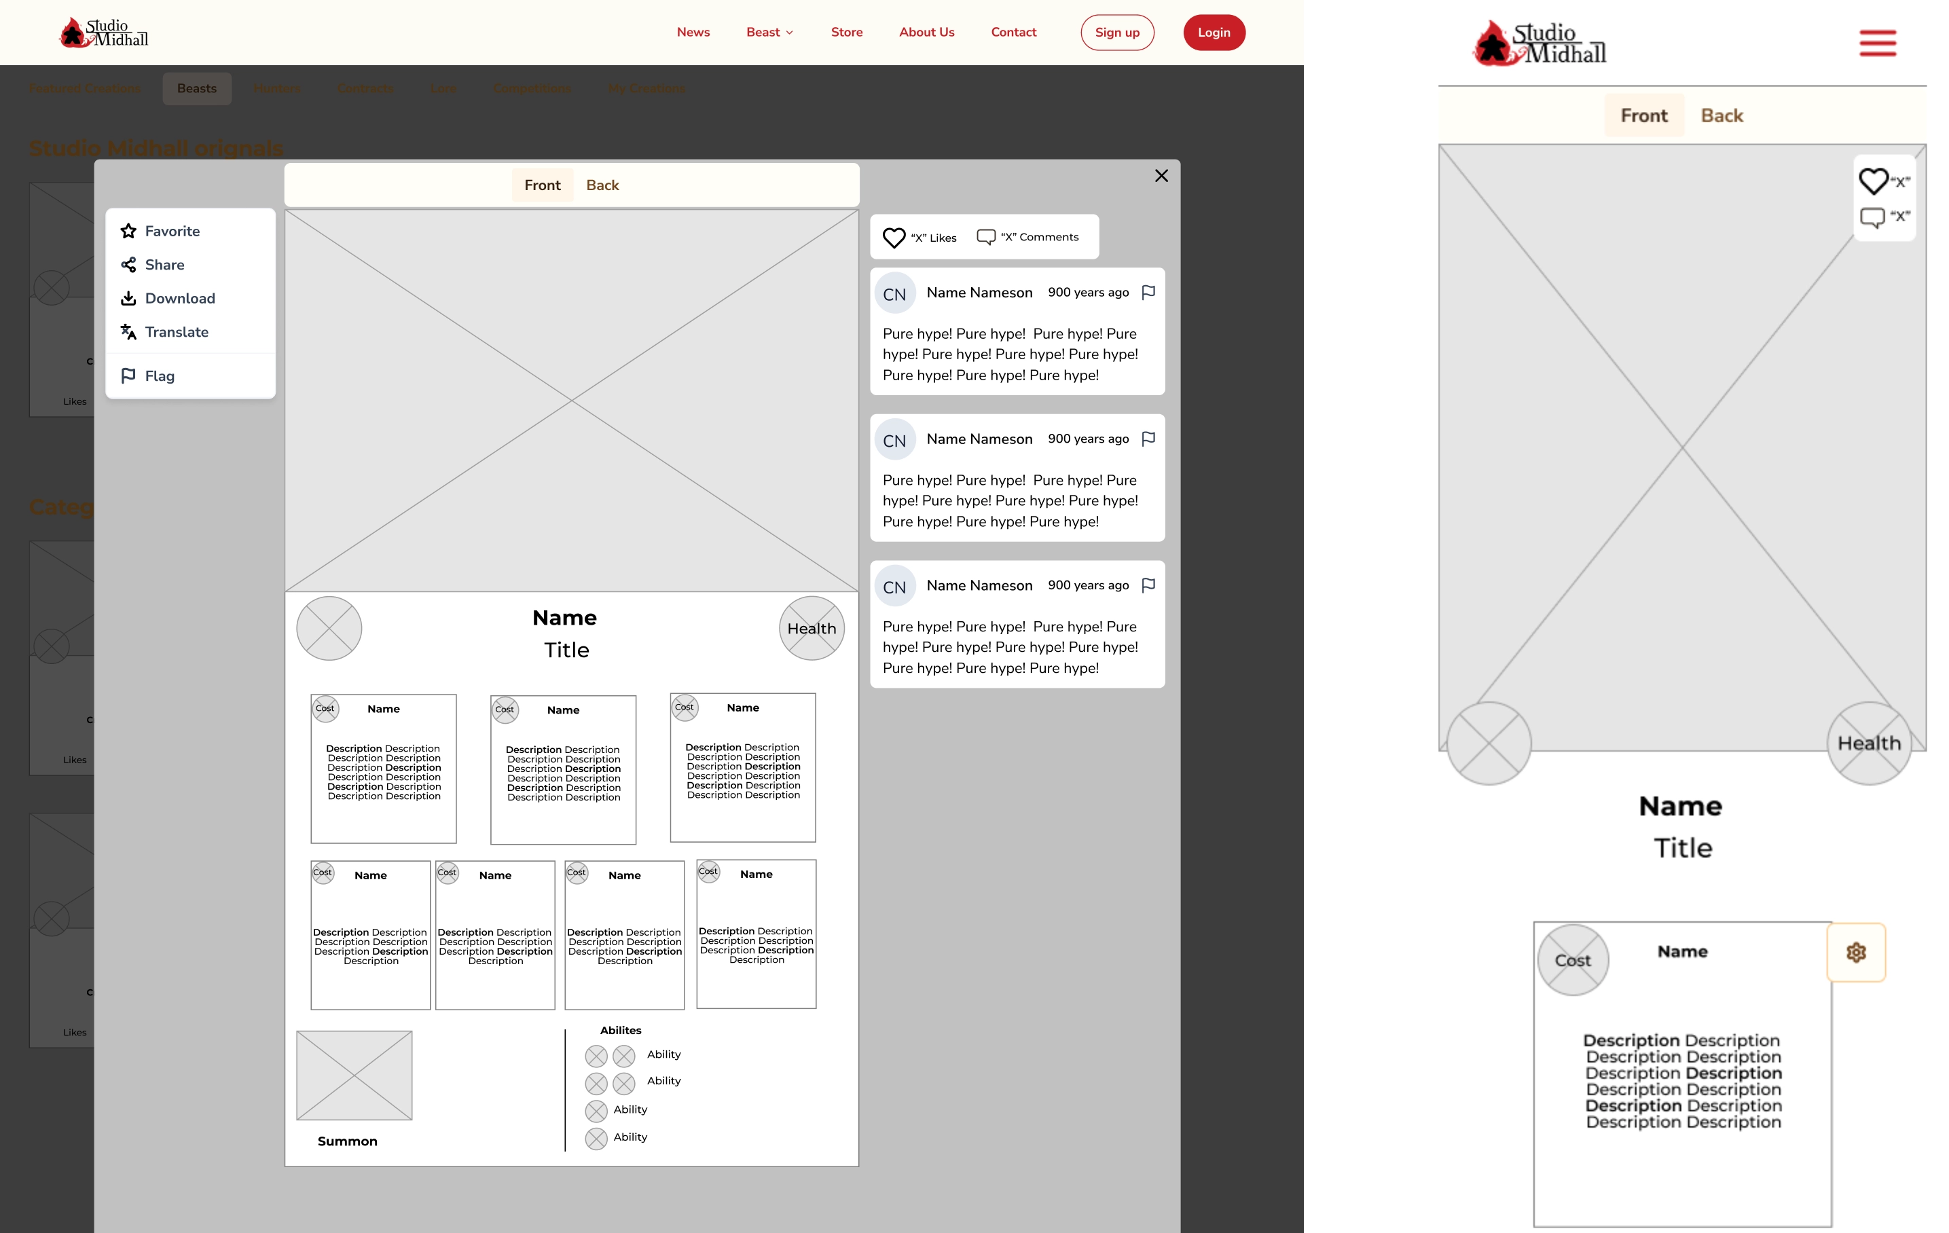Image resolution: width=1949 pixels, height=1233 pixels.
Task: Click the Summon image placeholder
Action: (354, 1075)
